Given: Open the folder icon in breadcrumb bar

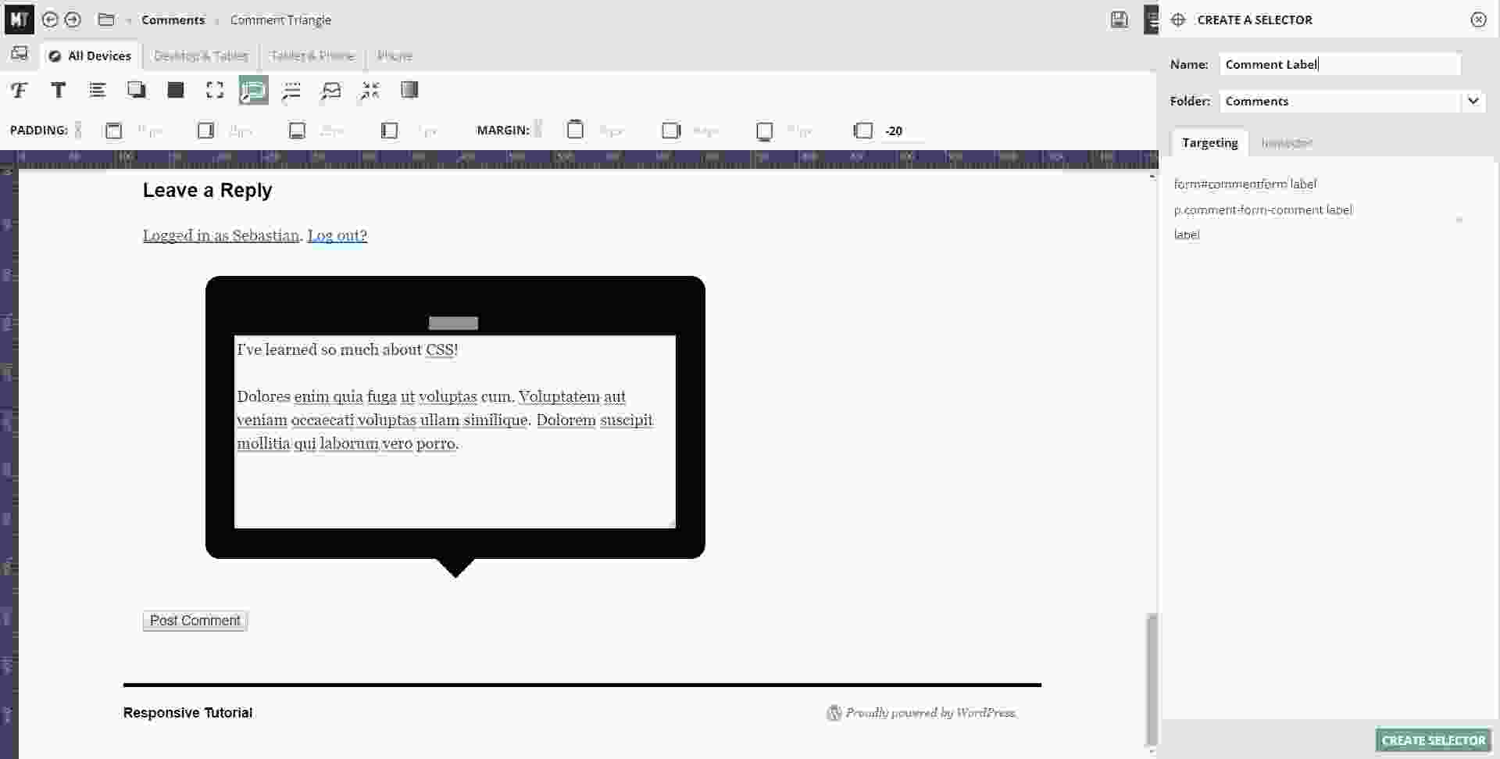Looking at the screenshot, I should pos(106,20).
